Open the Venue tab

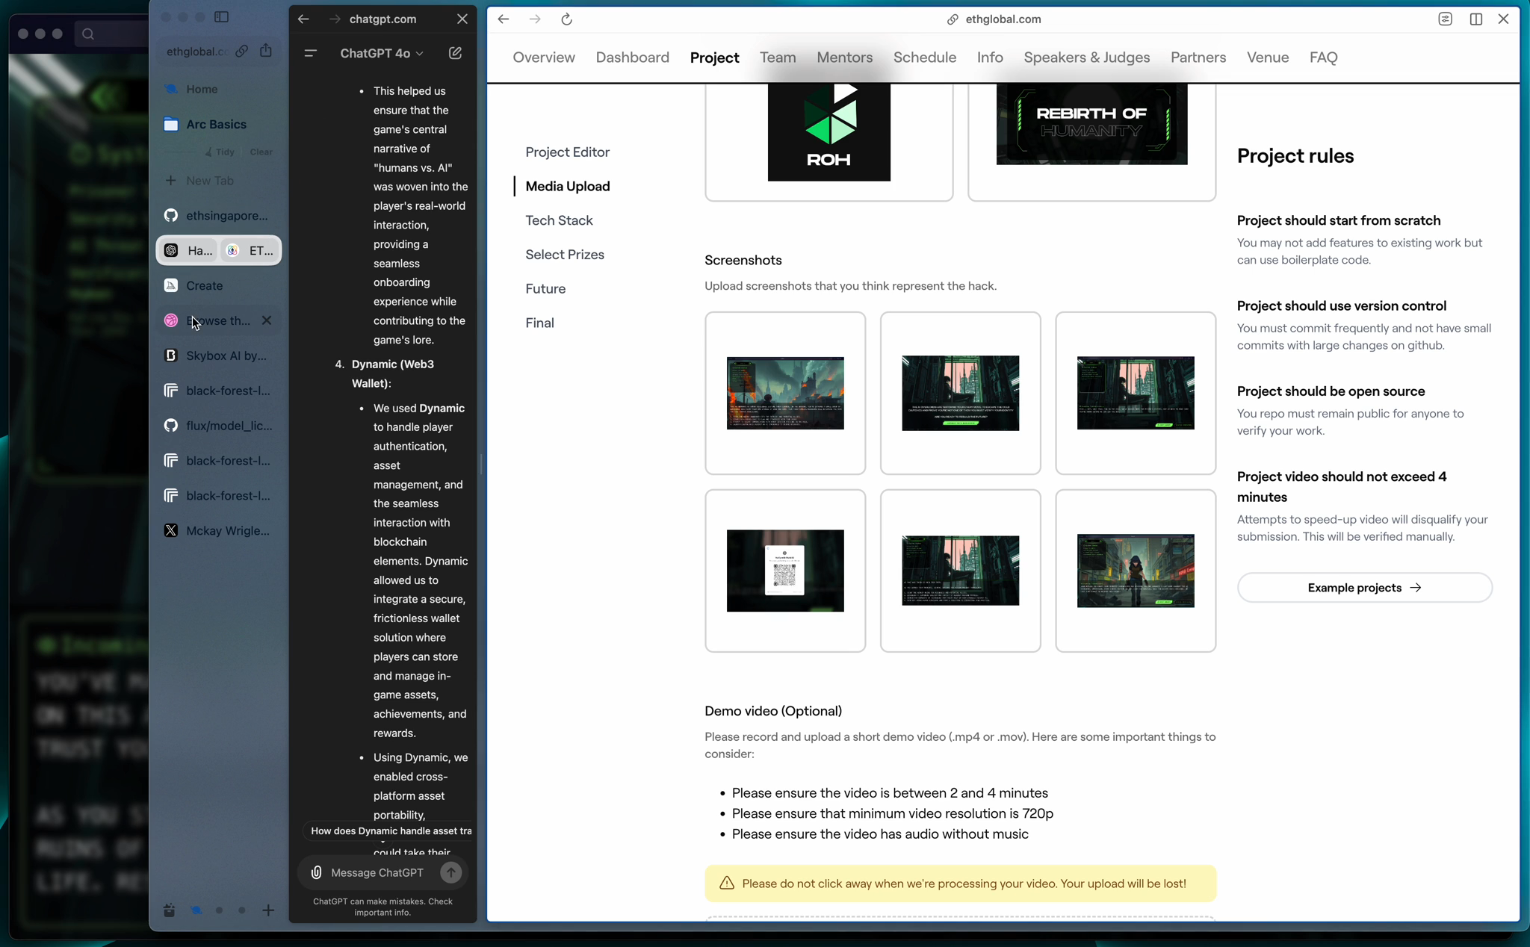[x=1268, y=58]
